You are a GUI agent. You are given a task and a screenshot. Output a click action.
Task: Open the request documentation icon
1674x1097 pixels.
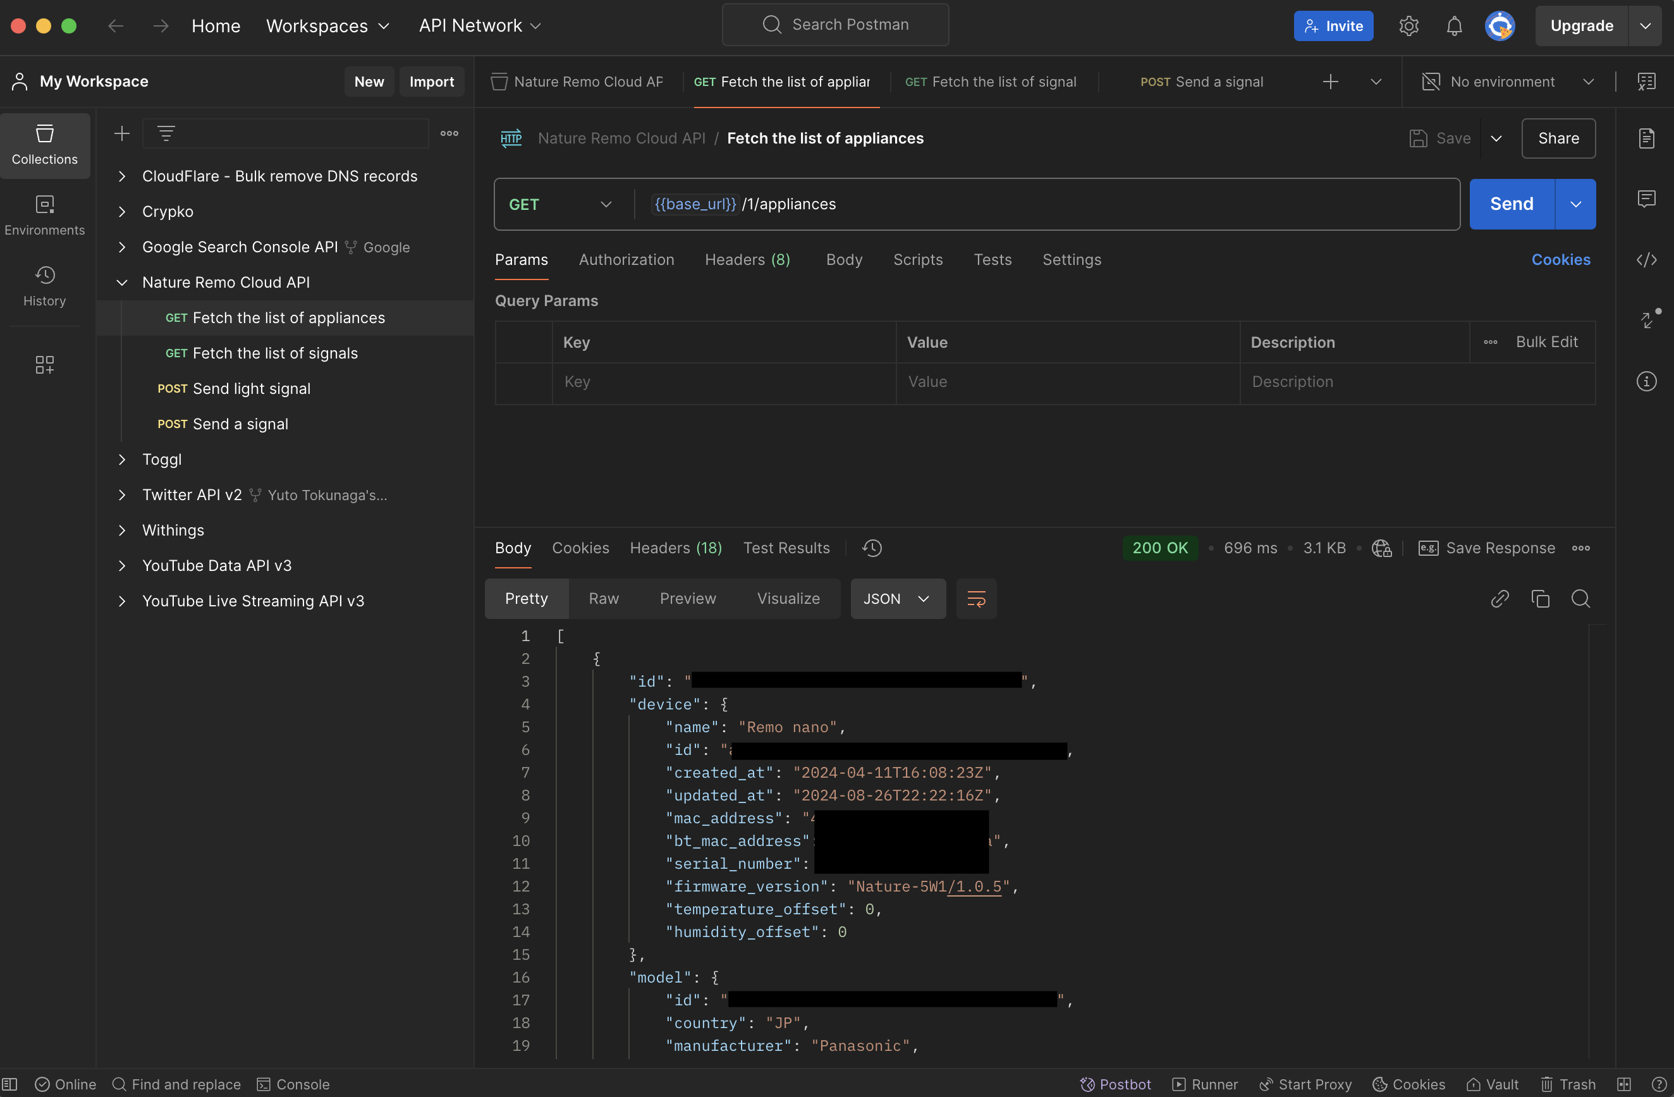coord(1646,138)
